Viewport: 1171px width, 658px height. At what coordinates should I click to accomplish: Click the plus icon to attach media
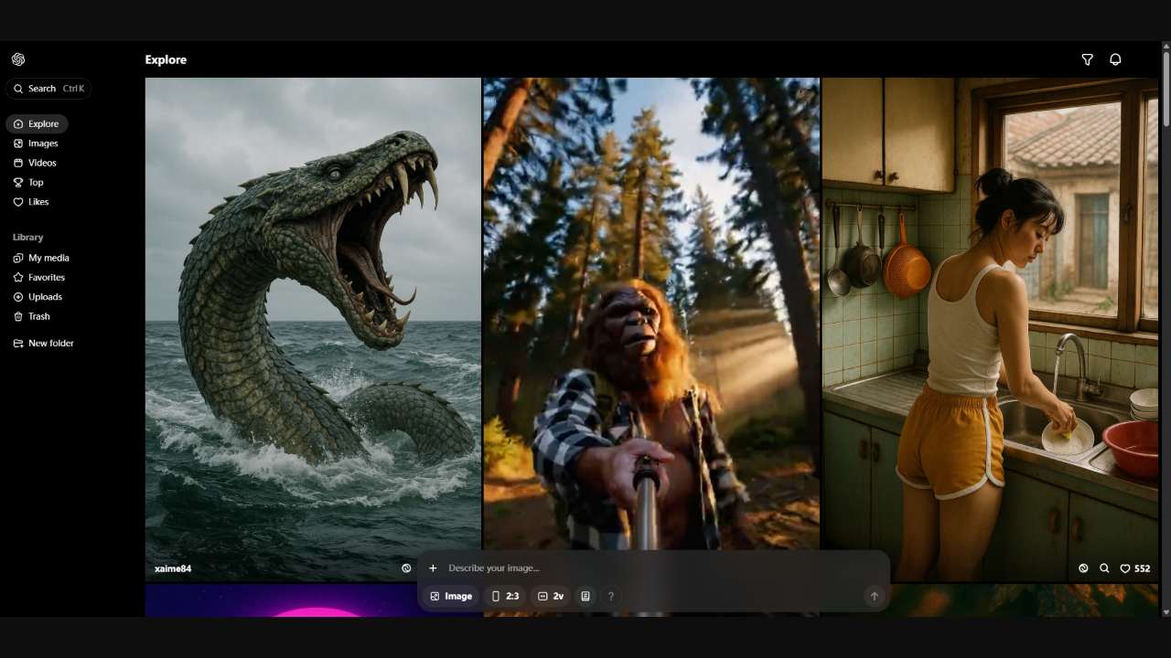pos(433,568)
